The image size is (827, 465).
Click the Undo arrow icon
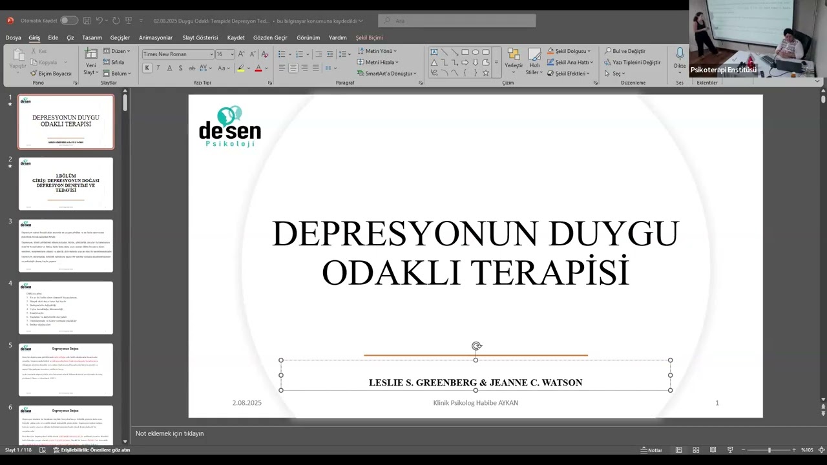[x=100, y=21]
